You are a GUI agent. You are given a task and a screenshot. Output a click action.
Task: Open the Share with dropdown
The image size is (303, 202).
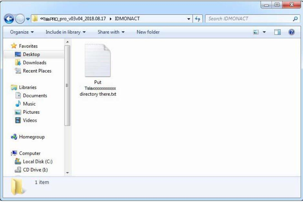point(111,32)
